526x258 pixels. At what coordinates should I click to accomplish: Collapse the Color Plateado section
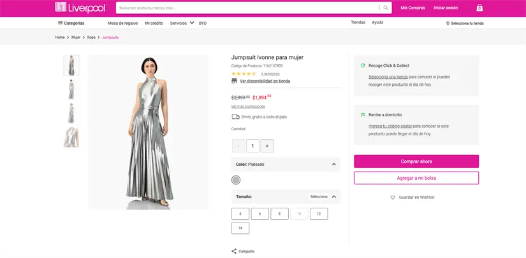(333, 165)
